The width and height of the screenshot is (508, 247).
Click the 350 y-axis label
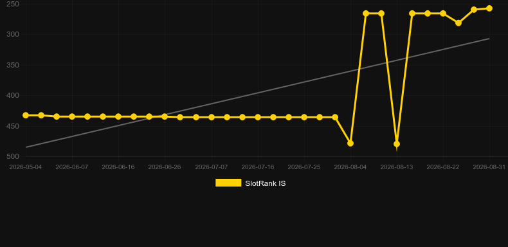[13, 65]
